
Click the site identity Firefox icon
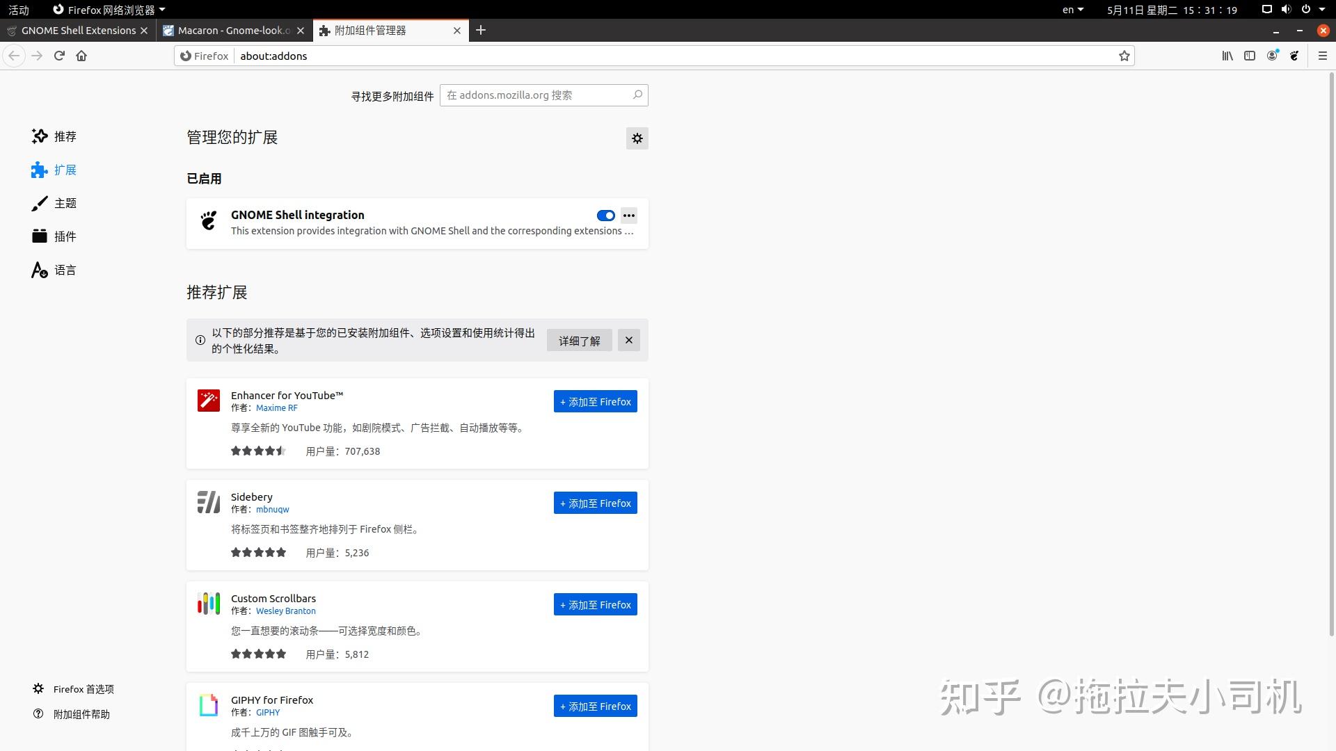[x=186, y=56]
